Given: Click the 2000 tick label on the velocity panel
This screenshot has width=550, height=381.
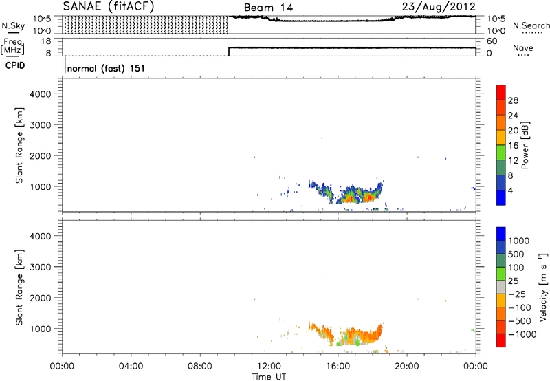Looking at the screenshot, I should tap(41, 298).
